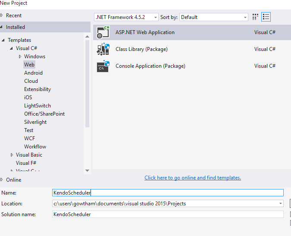Click the Name input field with KendoScheduler
The height and width of the screenshot is (236, 291).
click(168, 193)
